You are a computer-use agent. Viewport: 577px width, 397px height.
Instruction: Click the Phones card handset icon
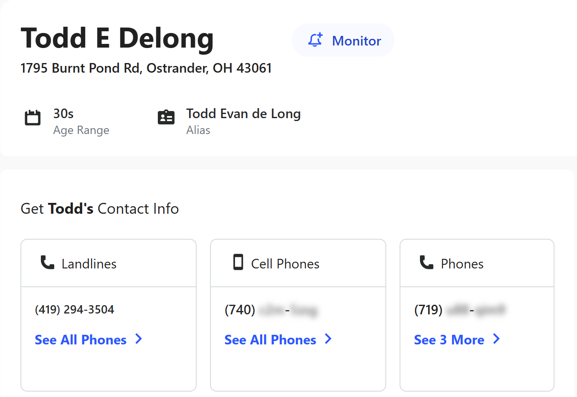pyautogui.click(x=426, y=263)
